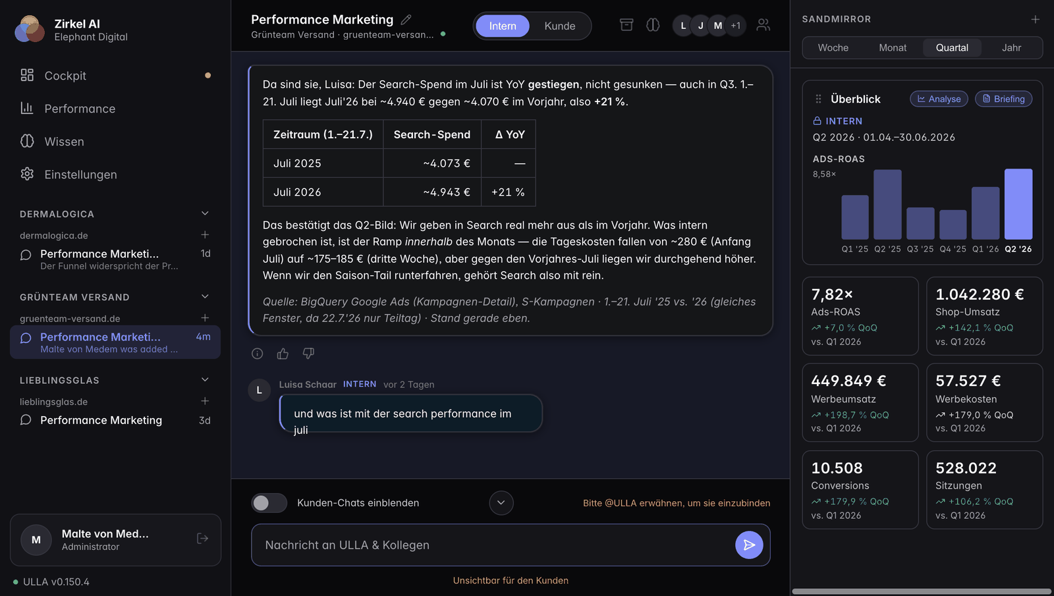Click the round chevron-down button
Screen dimensions: 1054x596
[501, 502]
